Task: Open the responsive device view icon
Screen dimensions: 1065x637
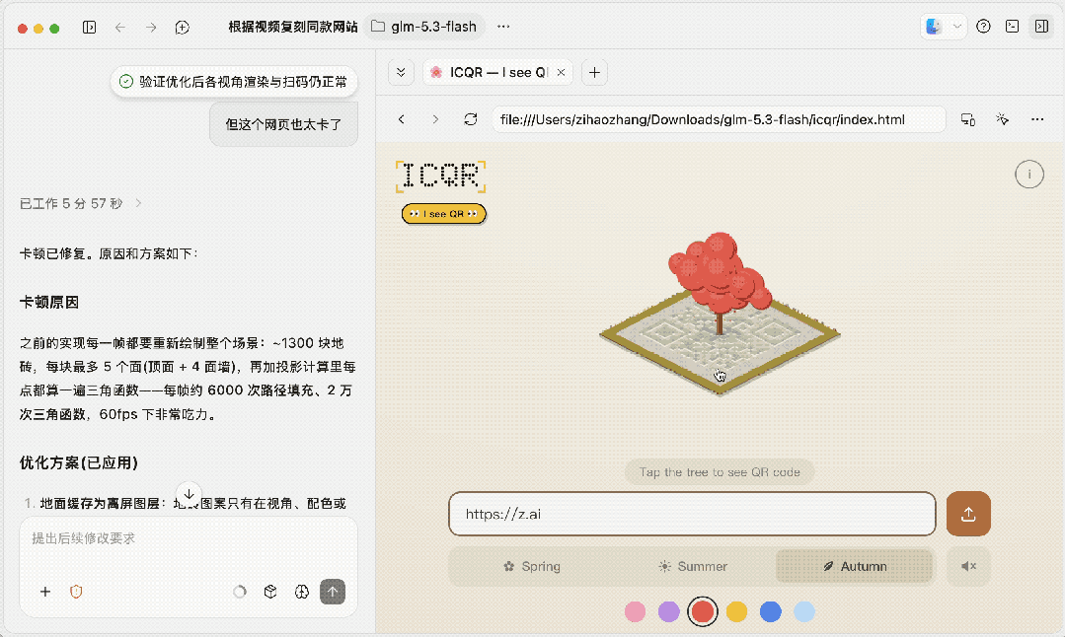Action: pos(968,119)
